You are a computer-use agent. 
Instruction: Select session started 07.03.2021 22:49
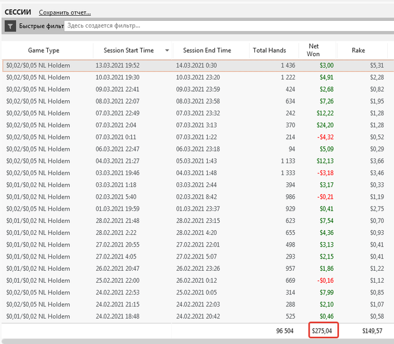coord(198,113)
